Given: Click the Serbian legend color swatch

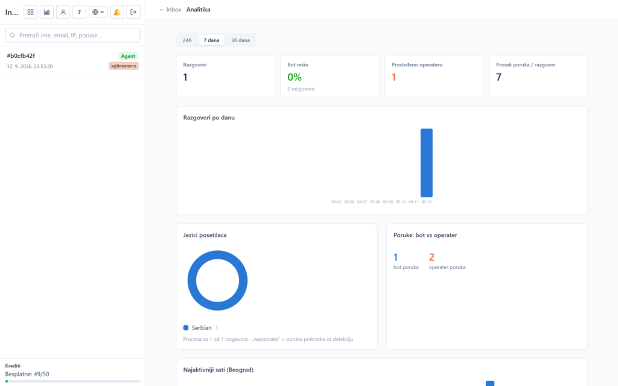Looking at the screenshot, I should [x=186, y=327].
